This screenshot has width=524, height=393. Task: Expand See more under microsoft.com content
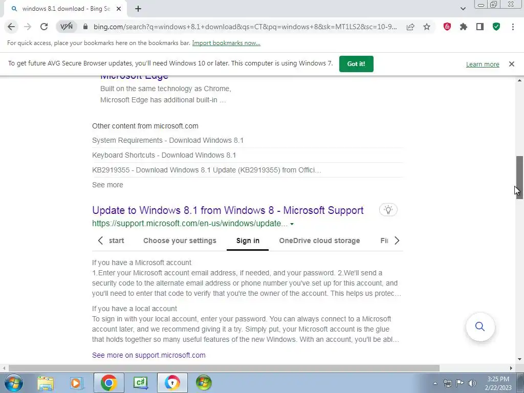[107, 185]
